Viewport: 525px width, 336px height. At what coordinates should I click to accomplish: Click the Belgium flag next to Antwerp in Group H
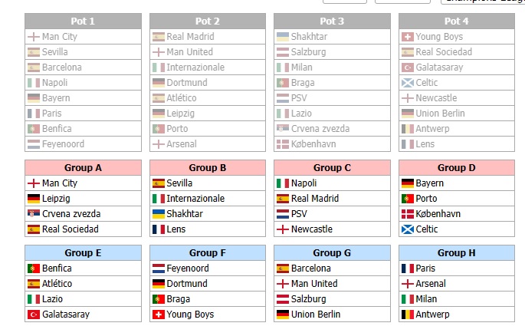pyautogui.click(x=408, y=315)
